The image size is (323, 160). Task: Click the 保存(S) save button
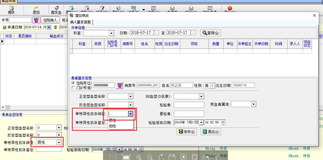pyautogui.click(x=187, y=132)
